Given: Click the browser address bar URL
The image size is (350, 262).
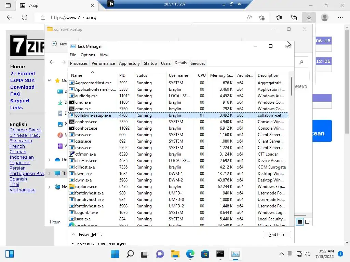Looking at the screenshot, I should pyautogui.click(x=74, y=17).
